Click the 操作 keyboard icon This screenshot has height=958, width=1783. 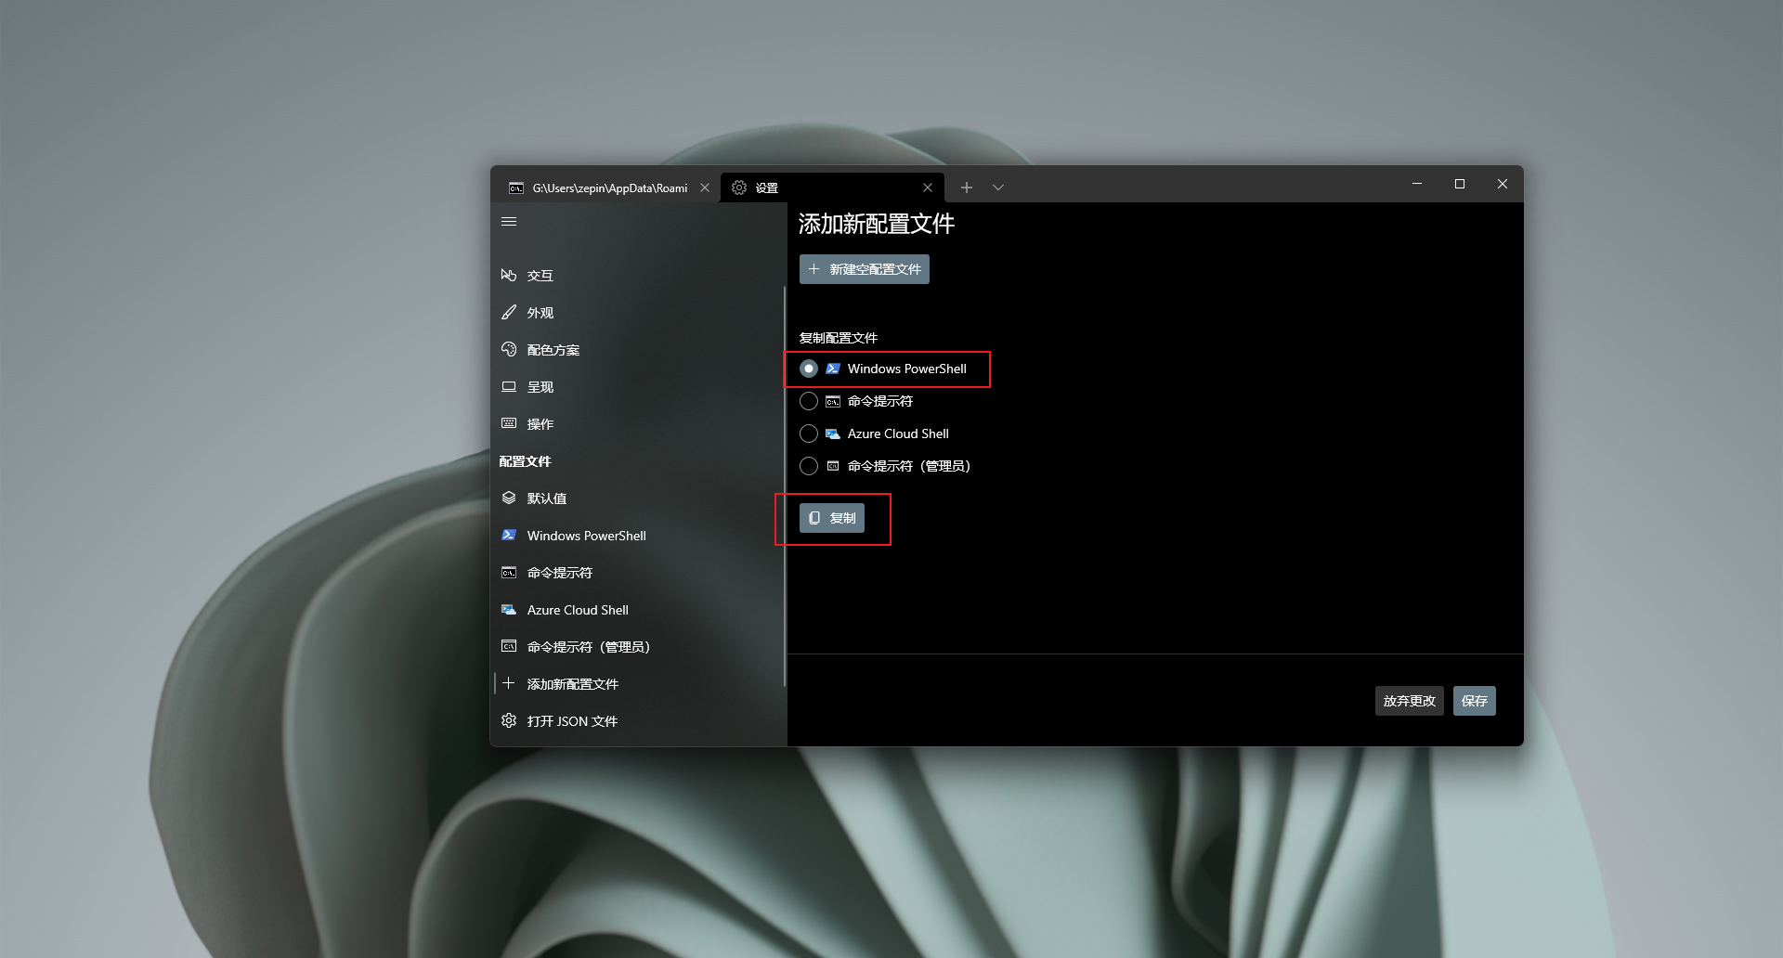click(x=509, y=423)
